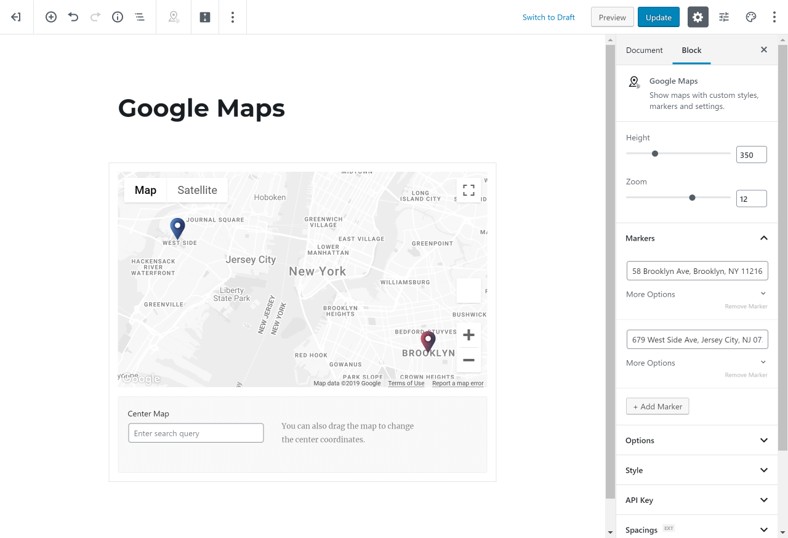Image resolution: width=788 pixels, height=538 pixels.
Task: Click the Zoom value field
Action: (752, 199)
